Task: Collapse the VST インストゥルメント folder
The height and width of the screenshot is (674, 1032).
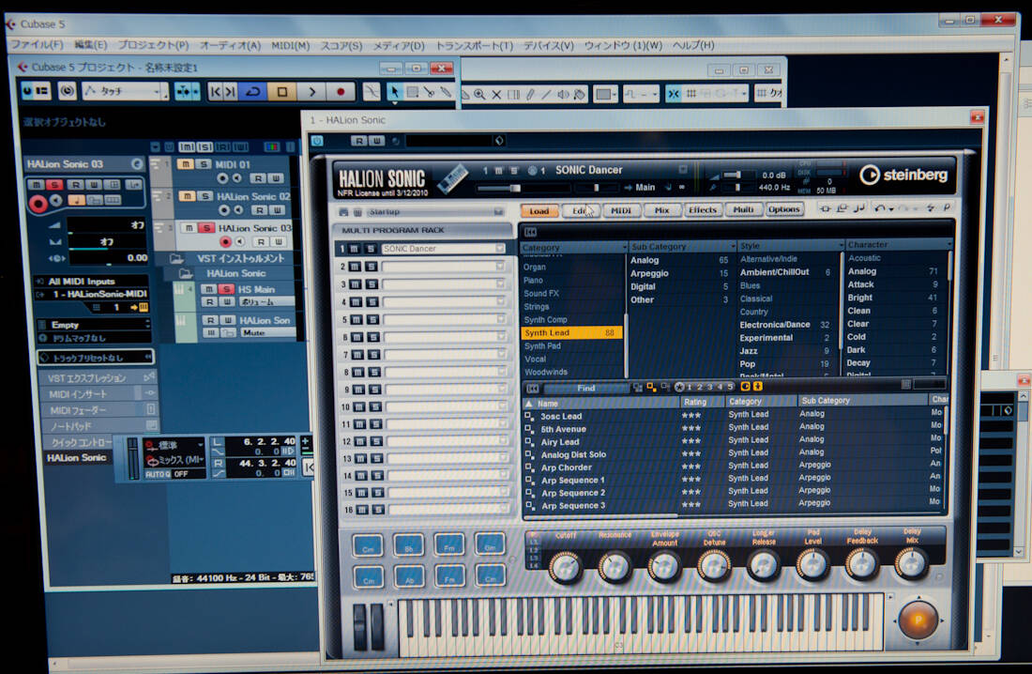Action: tap(175, 258)
